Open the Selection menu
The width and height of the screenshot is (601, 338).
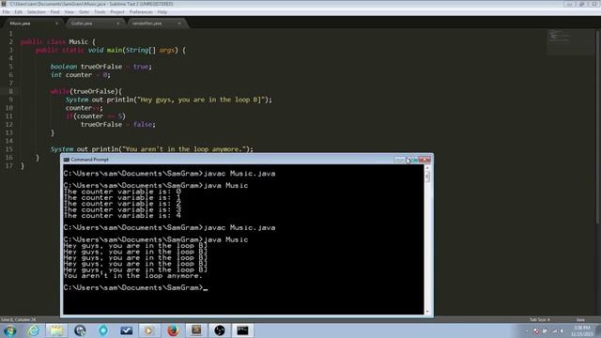[36, 12]
